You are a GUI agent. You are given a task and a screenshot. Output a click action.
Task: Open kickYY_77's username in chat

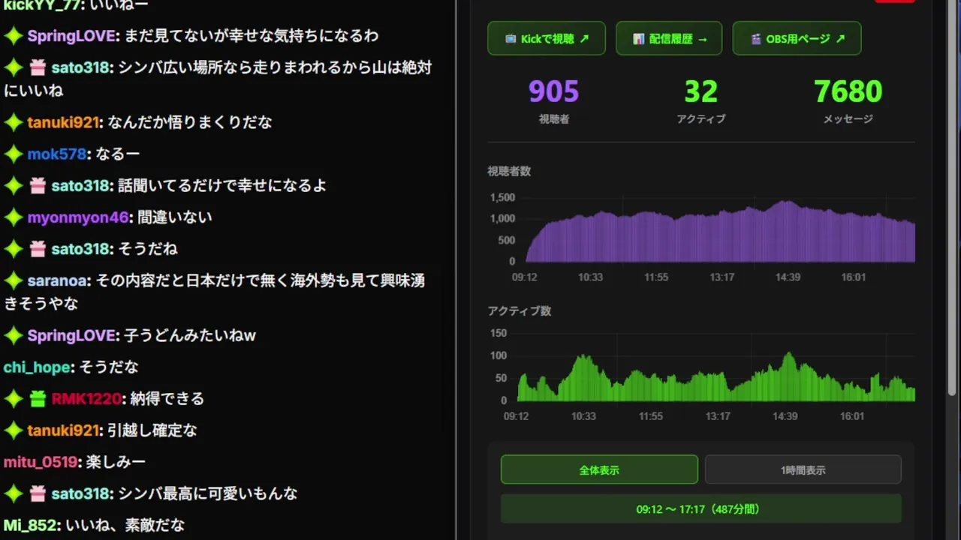coord(41,4)
